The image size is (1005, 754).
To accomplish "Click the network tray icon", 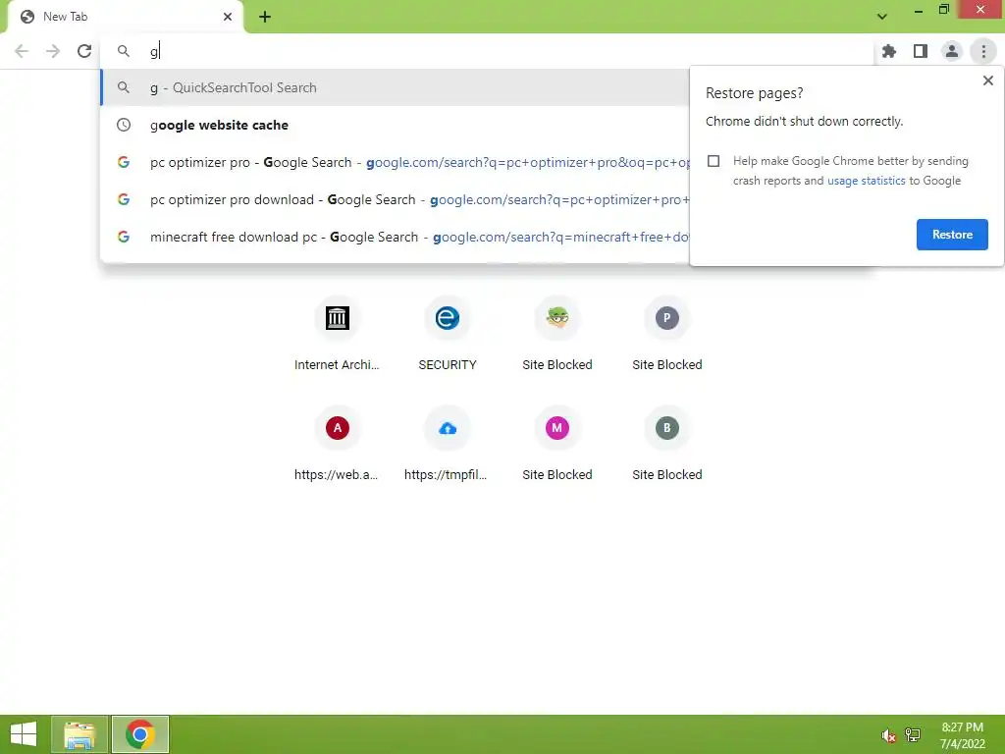I will (913, 734).
